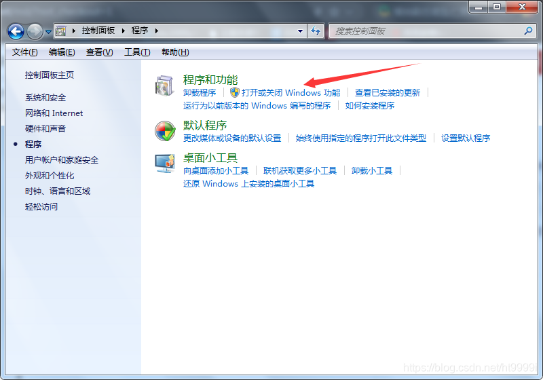The image size is (543, 380).
Task: Click the Control Panel icon in address bar
Action: tap(61, 31)
